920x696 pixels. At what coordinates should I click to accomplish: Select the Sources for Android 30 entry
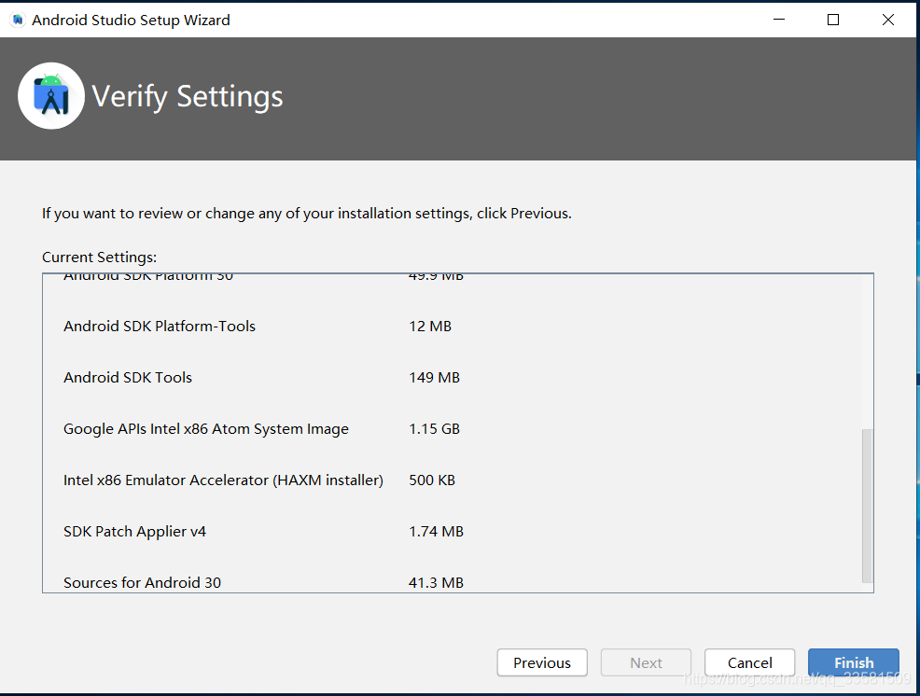pyautogui.click(x=142, y=583)
